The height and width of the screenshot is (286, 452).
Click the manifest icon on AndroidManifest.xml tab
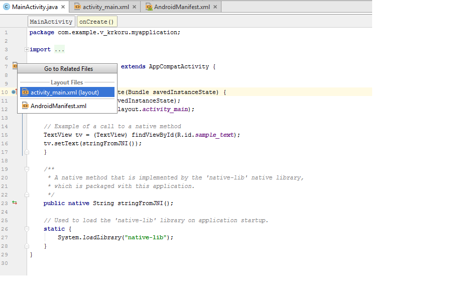click(x=149, y=7)
